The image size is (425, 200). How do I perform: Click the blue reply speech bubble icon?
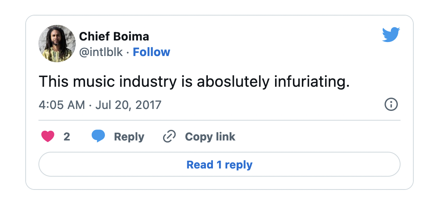[98, 137]
